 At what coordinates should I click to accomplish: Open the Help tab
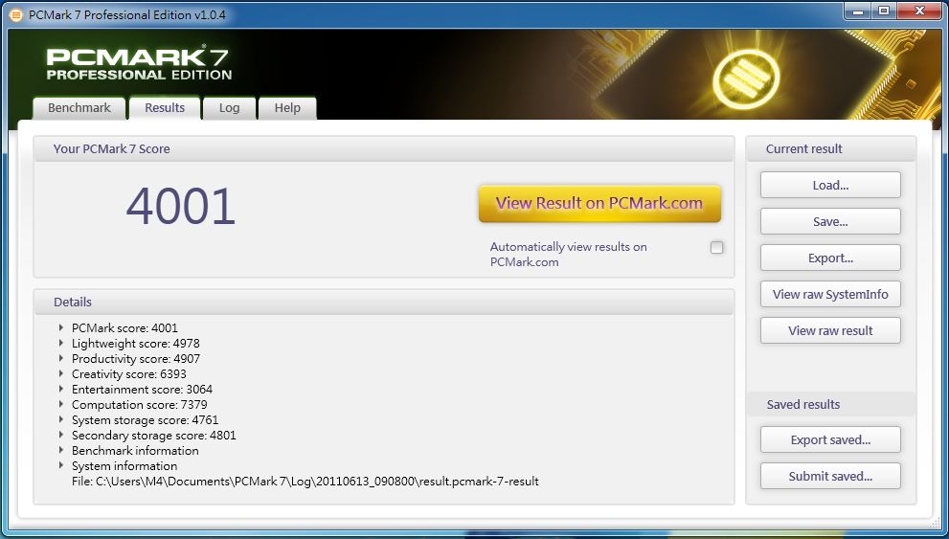pyautogui.click(x=287, y=108)
